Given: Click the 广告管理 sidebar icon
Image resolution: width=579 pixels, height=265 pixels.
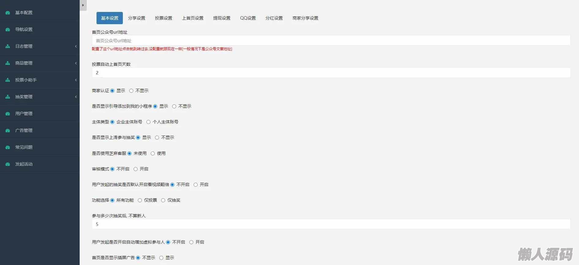Looking at the screenshot, I should coord(8,130).
